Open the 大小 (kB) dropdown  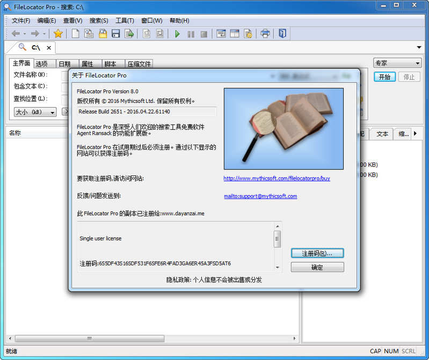click(x=35, y=112)
